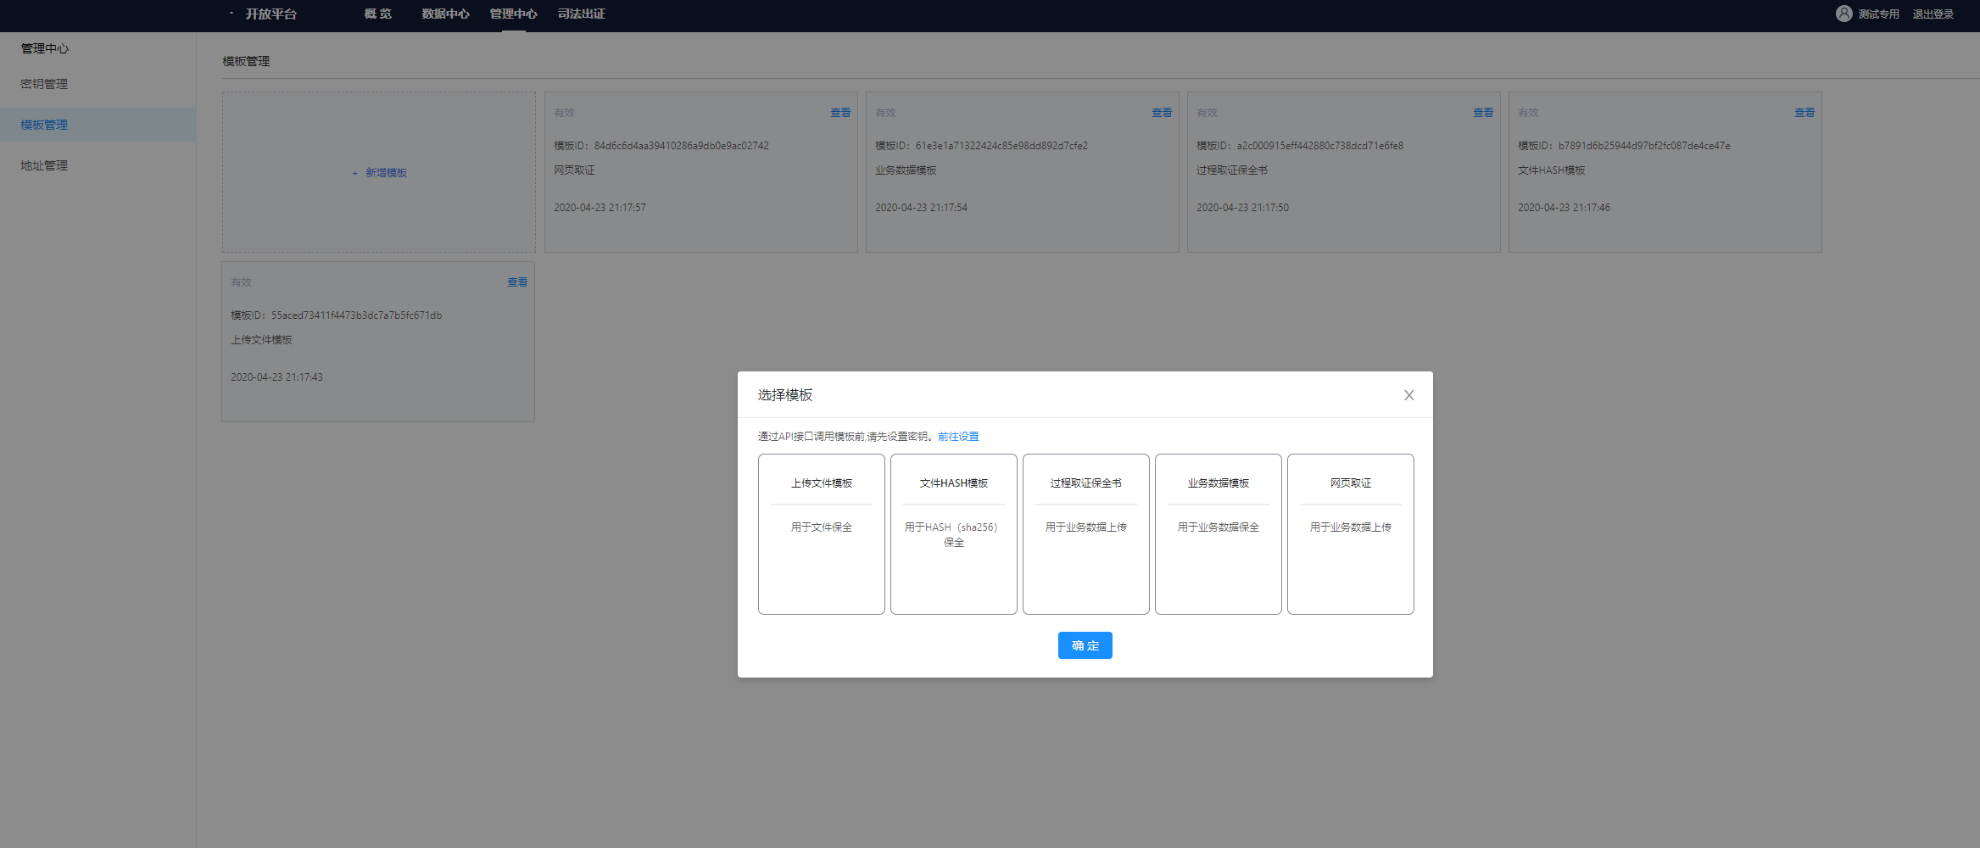This screenshot has height=848, width=1980.
Task: Confirm with the 确定 button
Action: point(1085,645)
